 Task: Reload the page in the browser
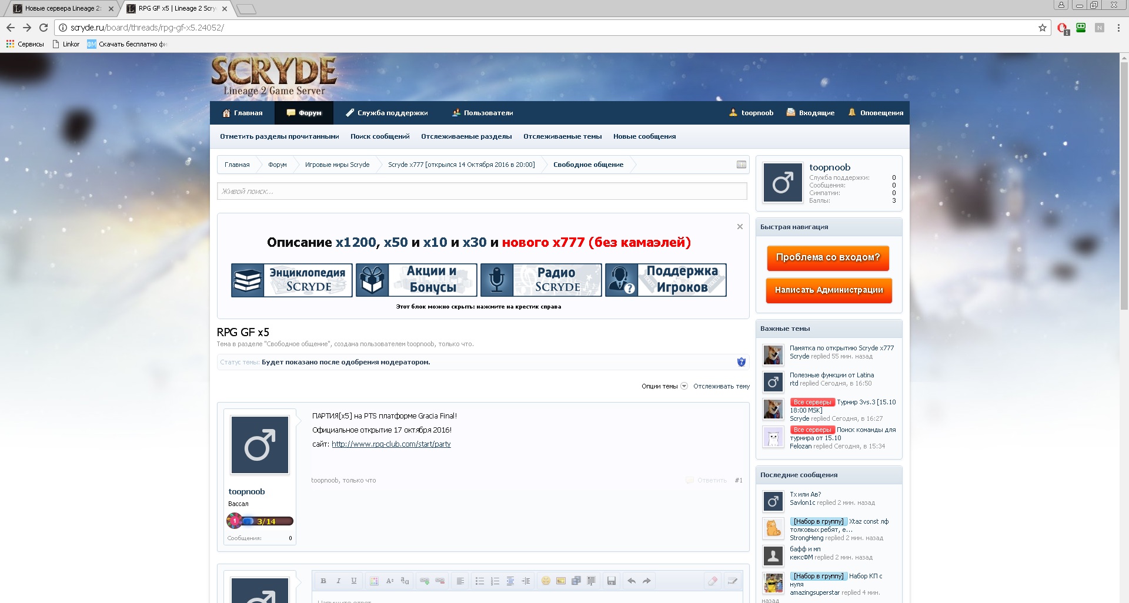click(44, 28)
